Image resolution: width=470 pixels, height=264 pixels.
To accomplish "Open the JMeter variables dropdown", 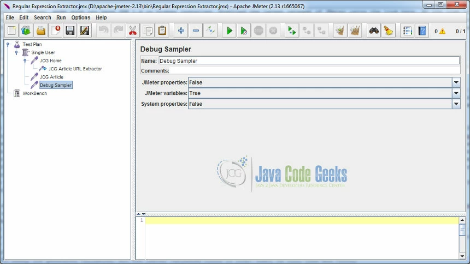I will 456,93.
